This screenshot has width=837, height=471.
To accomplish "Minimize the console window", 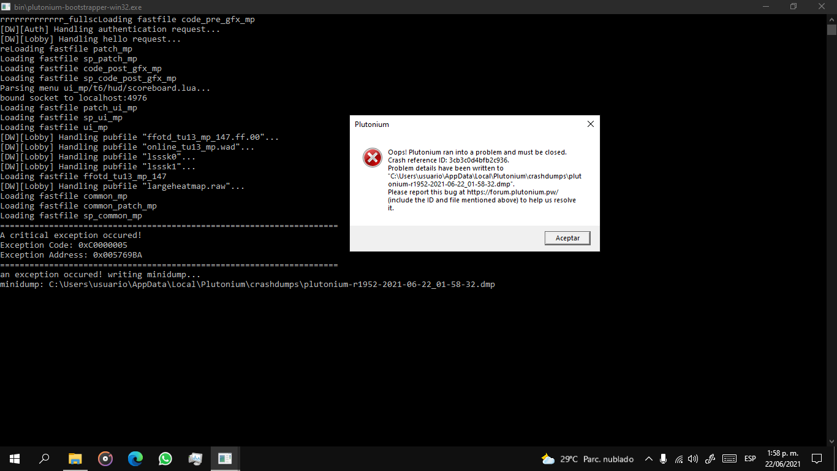I will pyautogui.click(x=765, y=7).
